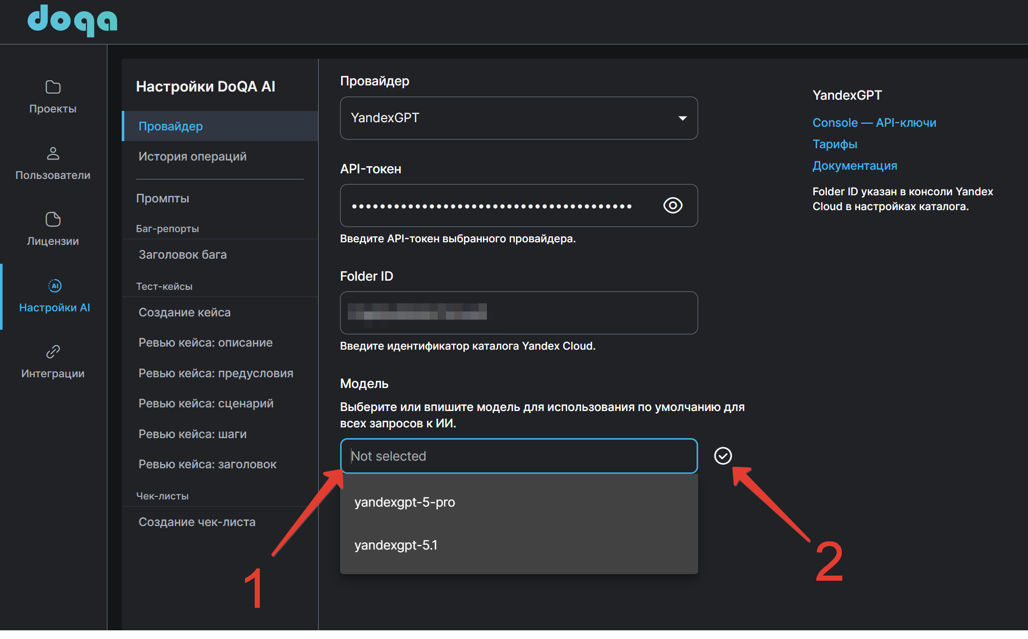
Task: Open the История операций tab
Action: (x=220, y=156)
